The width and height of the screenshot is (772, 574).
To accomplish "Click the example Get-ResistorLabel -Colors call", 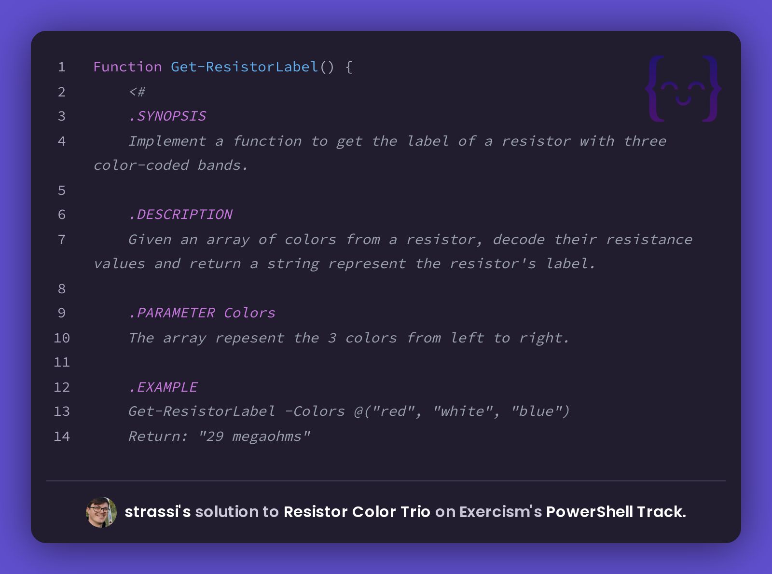I will (349, 411).
